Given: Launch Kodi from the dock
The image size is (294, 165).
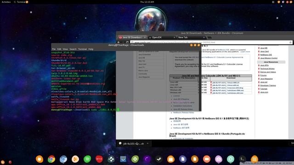Looking at the screenshot, I should [111, 159].
